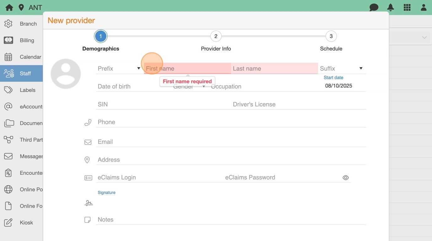
Task: Open the chat messages bubble icon
Action: (x=374, y=8)
